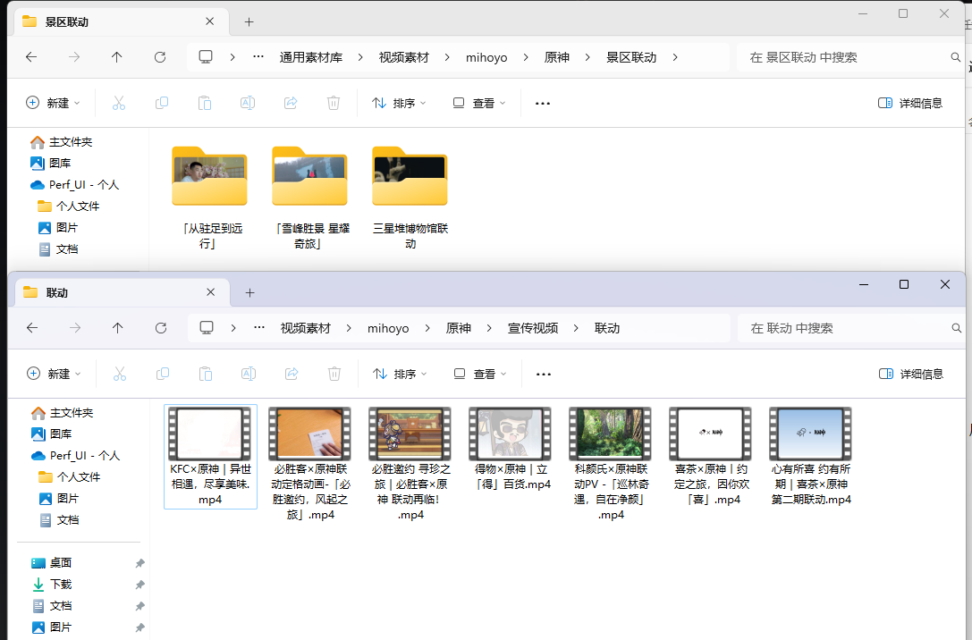Image resolution: width=972 pixels, height=640 pixels.
Task: Go back in 联动 window
Action: point(32,328)
